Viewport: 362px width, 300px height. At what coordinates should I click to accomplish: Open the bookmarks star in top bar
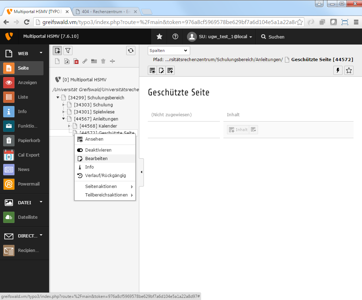tap(159, 37)
